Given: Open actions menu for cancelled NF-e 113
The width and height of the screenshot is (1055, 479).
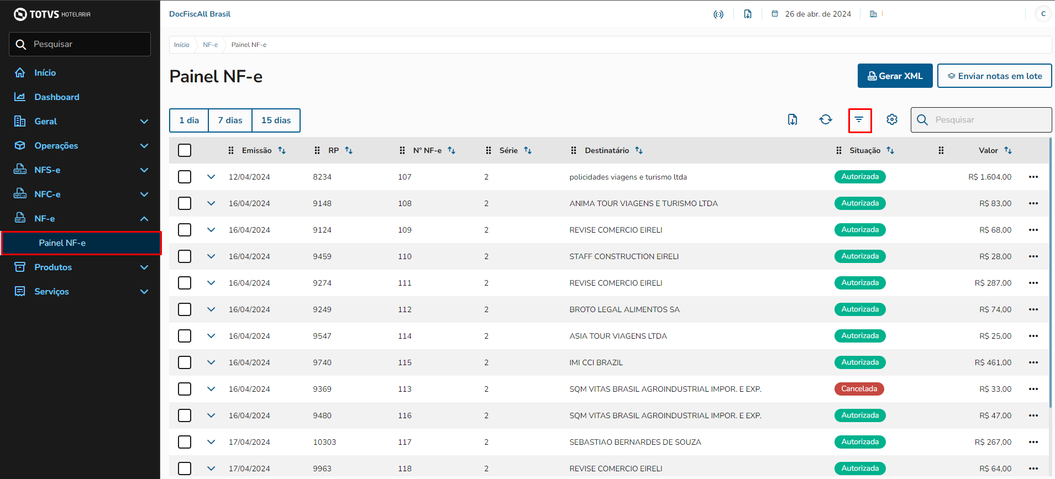Looking at the screenshot, I should (1033, 389).
